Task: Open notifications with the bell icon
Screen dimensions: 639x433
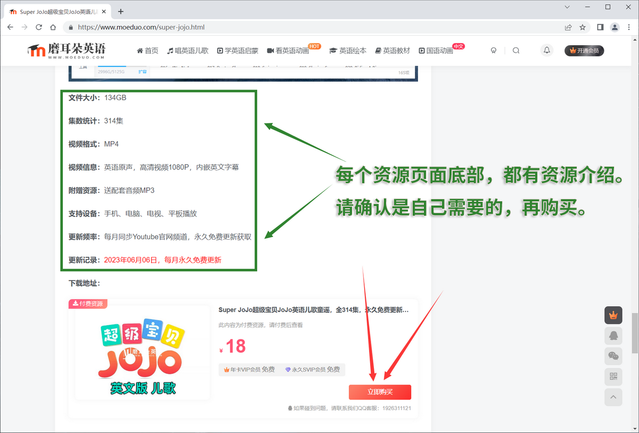Action: pos(546,50)
